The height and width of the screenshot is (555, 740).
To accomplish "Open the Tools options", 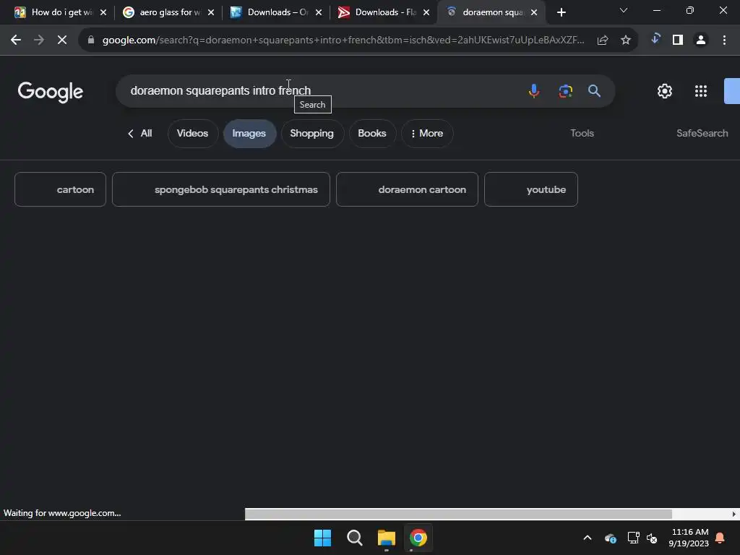I will pos(582,134).
